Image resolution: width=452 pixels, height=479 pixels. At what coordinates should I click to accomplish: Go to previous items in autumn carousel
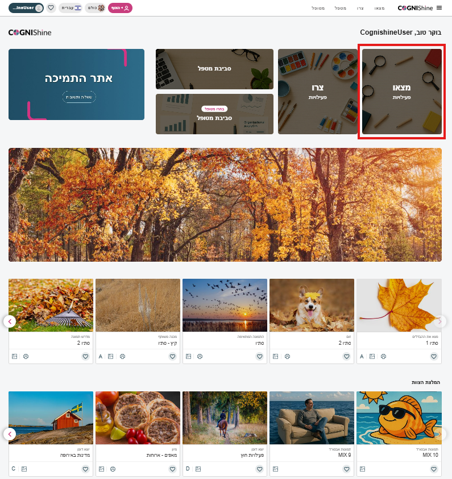(x=10, y=321)
